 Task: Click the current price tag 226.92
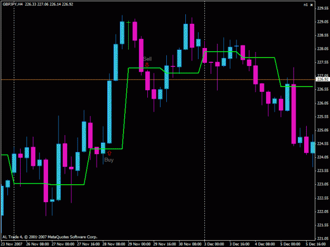tap(323, 79)
